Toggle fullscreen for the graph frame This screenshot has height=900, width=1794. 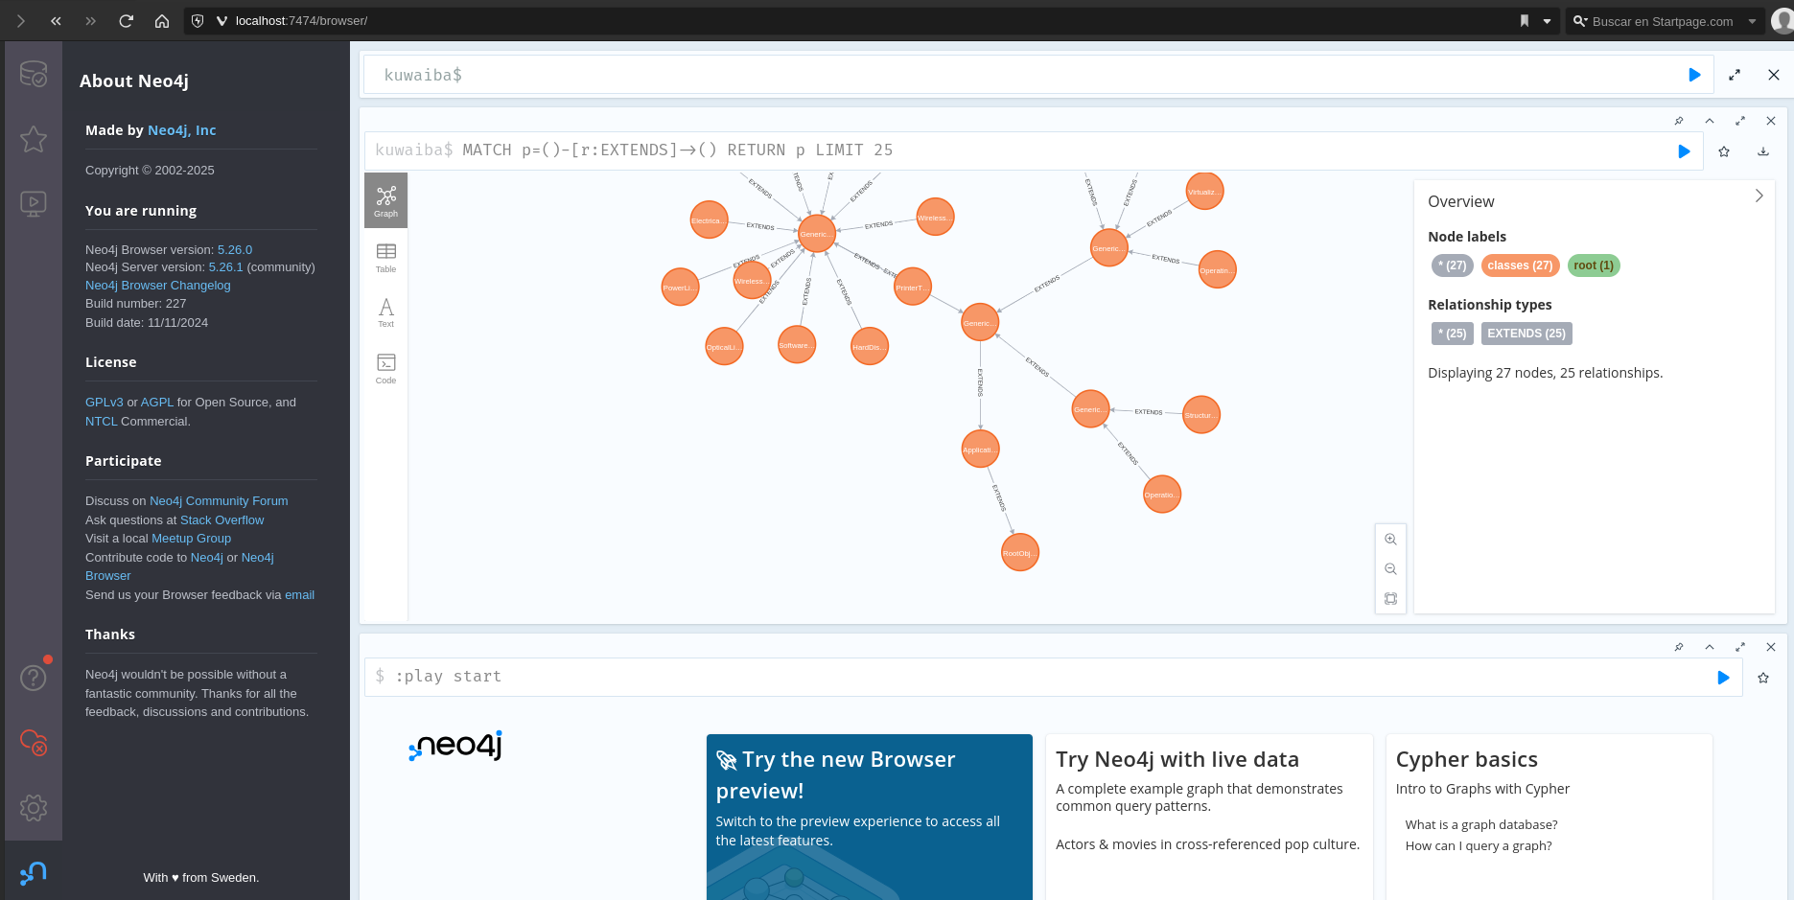[x=1739, y=121]
